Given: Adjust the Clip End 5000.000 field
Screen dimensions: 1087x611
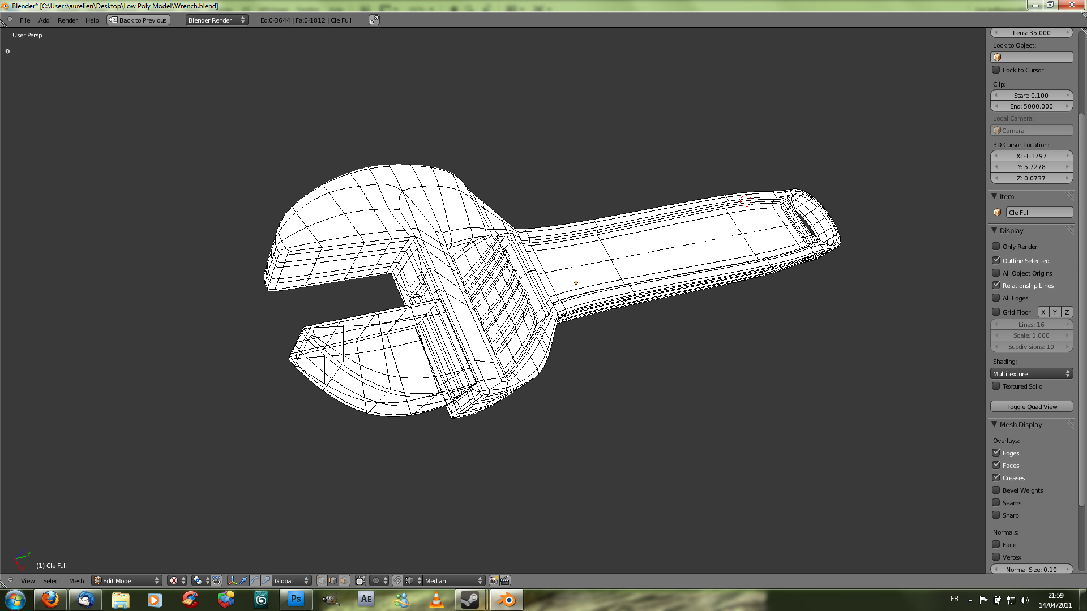Looking at the screenshot, I should click(1032, 106).
